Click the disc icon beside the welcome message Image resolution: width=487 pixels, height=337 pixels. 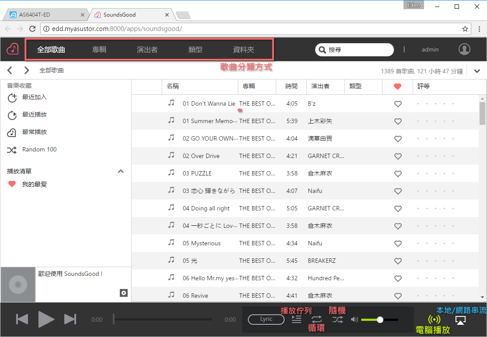point(124,293)
